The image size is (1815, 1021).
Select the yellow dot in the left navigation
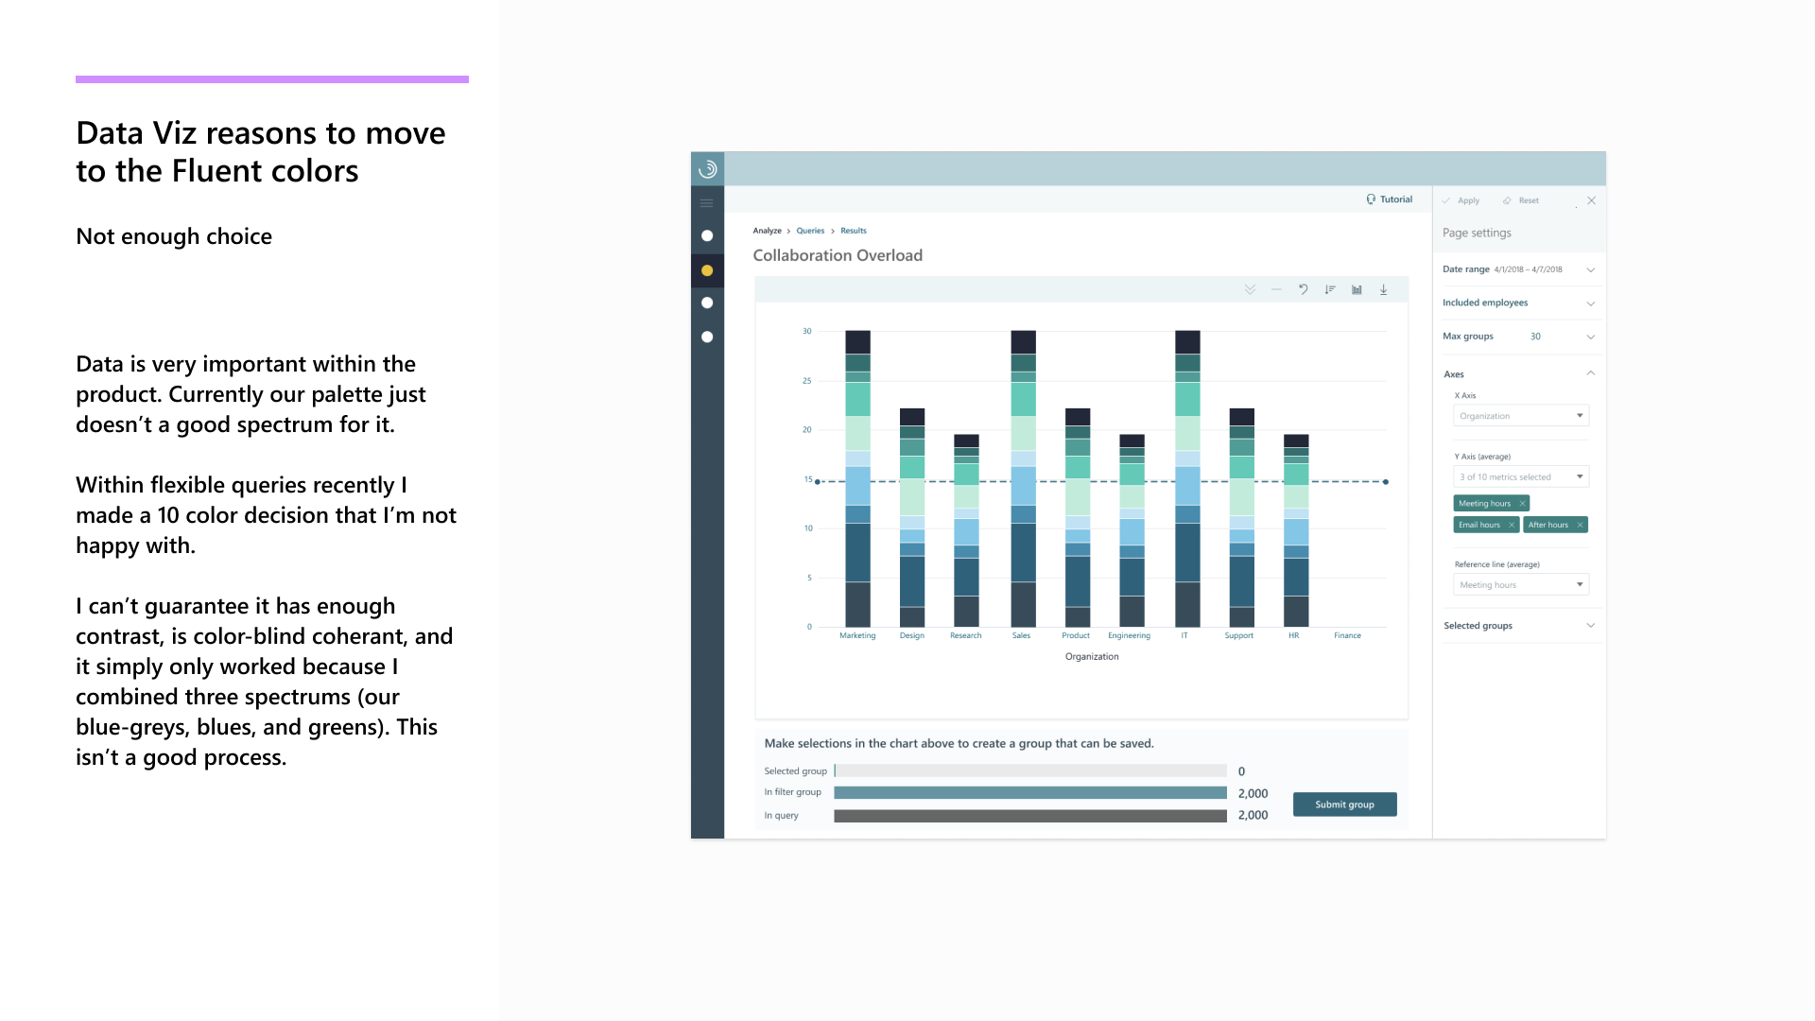pyautogui.click(x=707, y=269)
